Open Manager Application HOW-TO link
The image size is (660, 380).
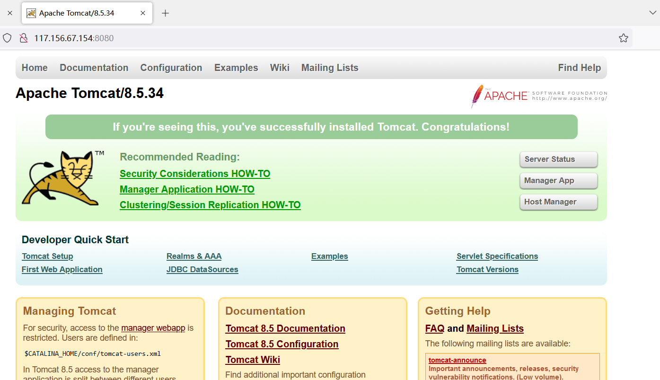tap(187, 189)
